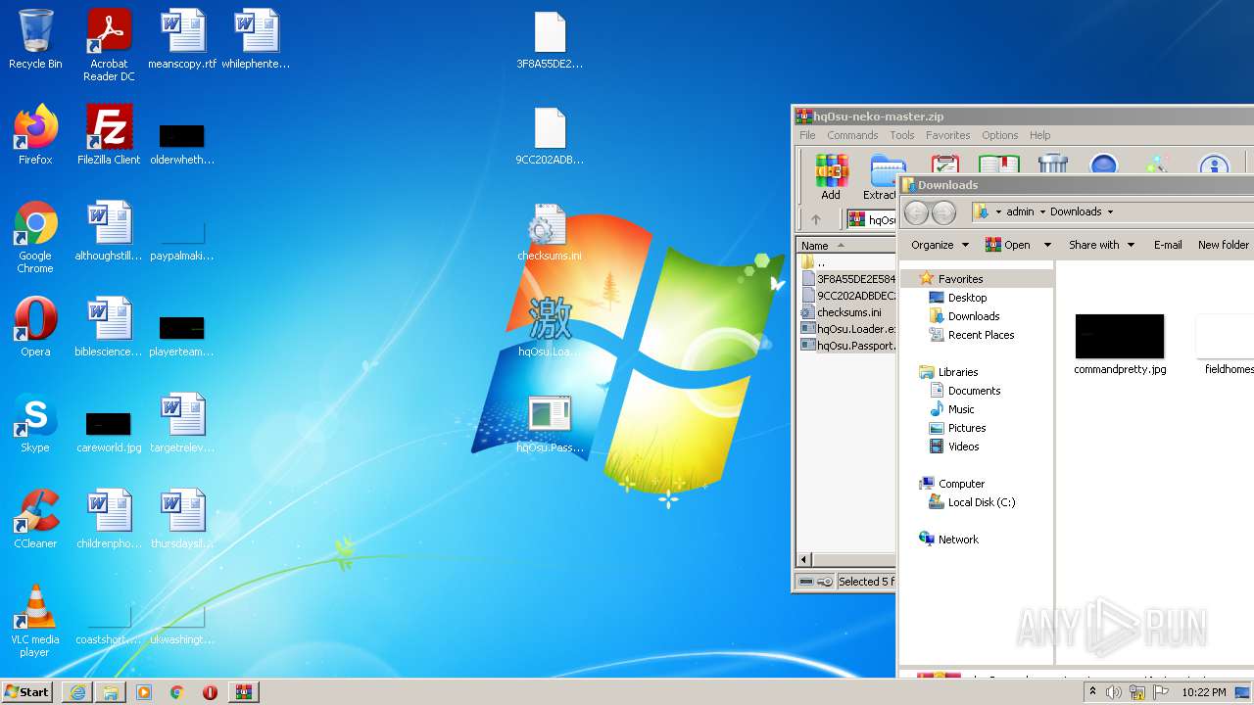Select the checksums.ini file on the desktop
The width and height of the screenshot is (1254, 705).
point(550,232)
